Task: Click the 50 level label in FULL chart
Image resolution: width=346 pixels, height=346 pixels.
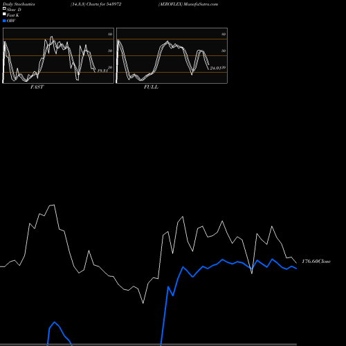Action: [224, 51]
